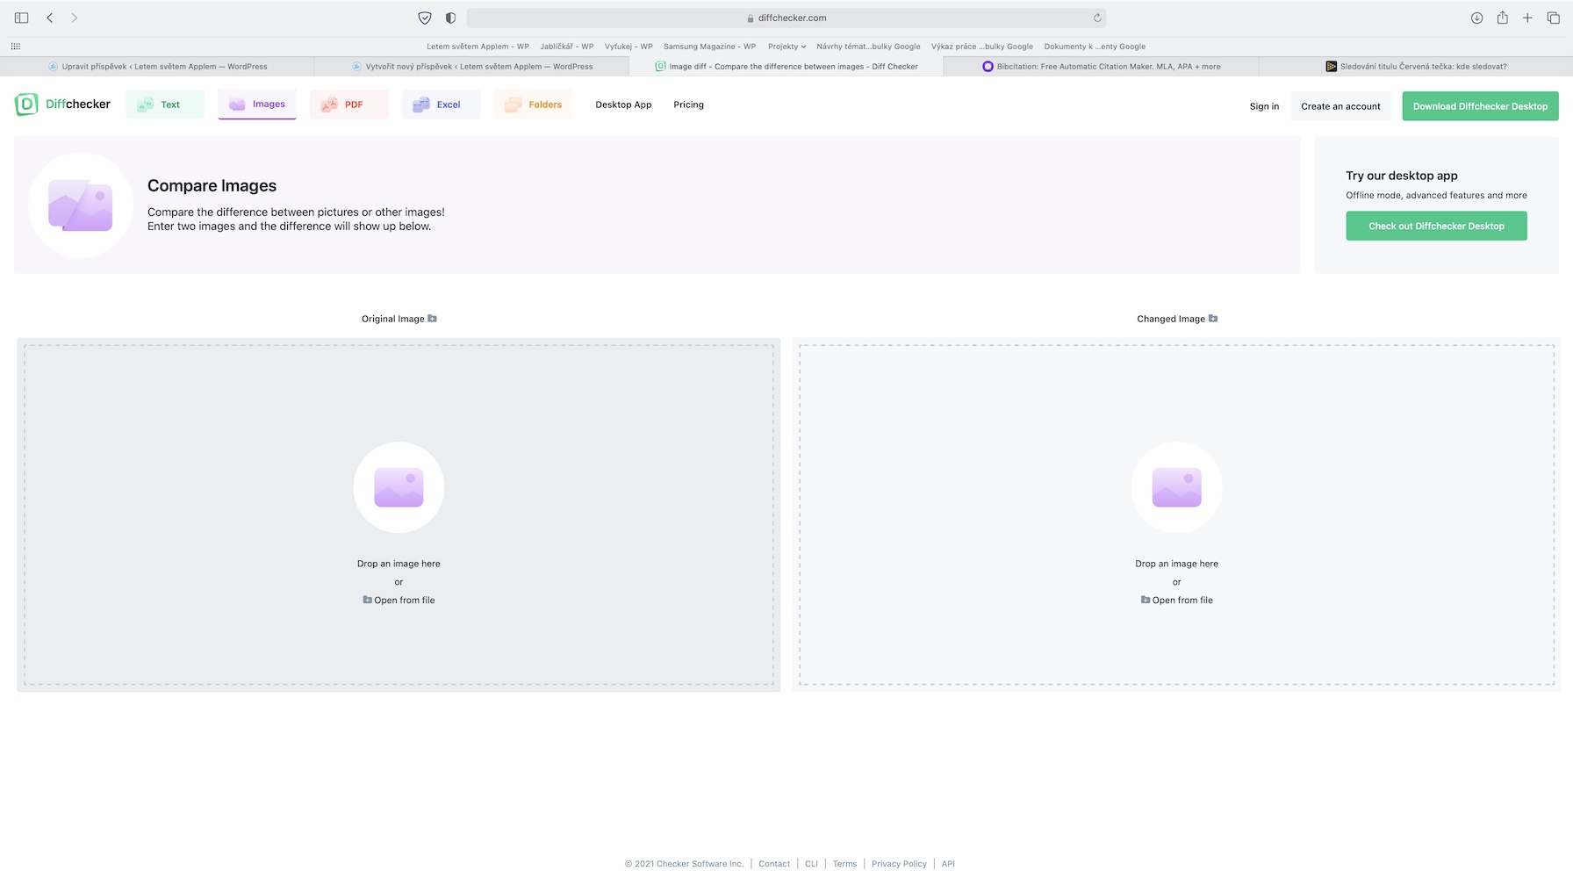Switch to the Excel diff tab
This screenshot has height=885, width=1573.
441,104
